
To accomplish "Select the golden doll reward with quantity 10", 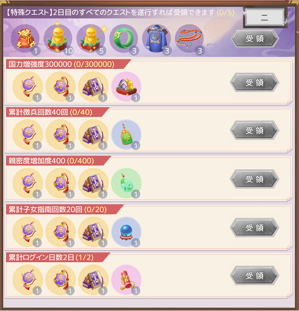I will coord(58,39).
